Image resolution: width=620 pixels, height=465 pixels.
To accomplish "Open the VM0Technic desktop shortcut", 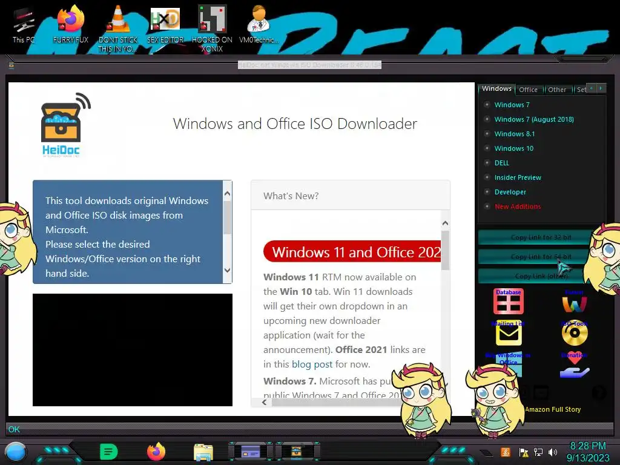I will pos(259,24).
